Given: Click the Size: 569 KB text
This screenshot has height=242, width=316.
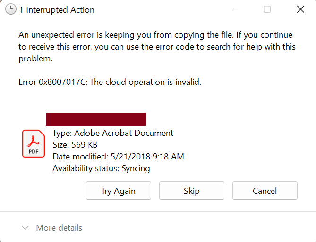Looking at the screenshot, I should coord(75,145).
